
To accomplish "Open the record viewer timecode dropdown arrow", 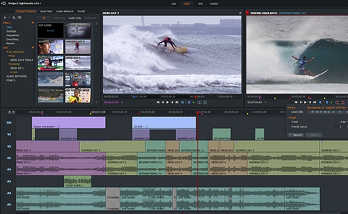I will [266, 102].
